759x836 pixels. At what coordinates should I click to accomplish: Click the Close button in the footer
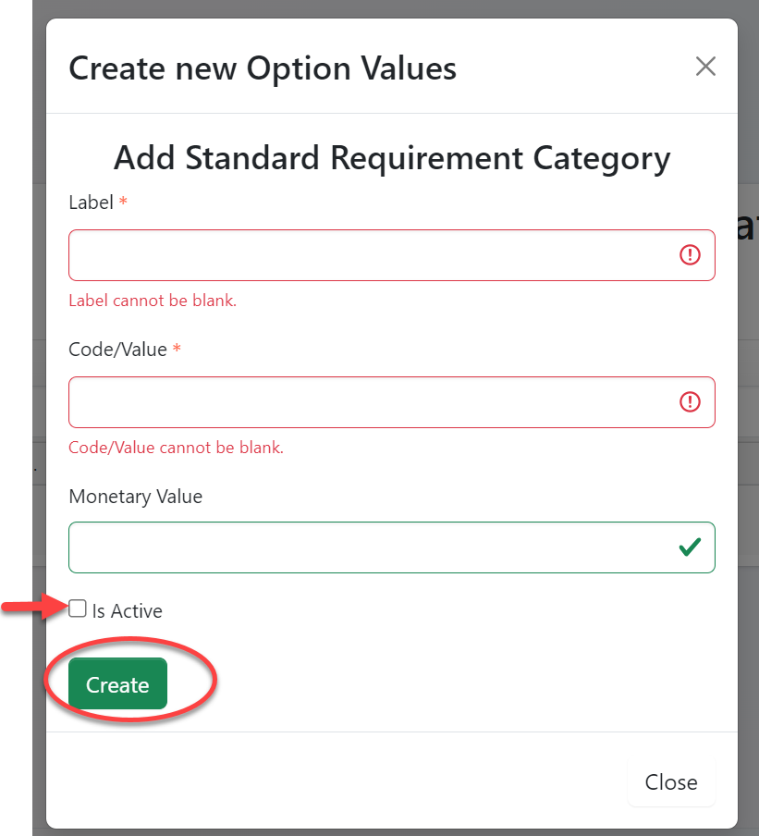click(x=670, y=782)
